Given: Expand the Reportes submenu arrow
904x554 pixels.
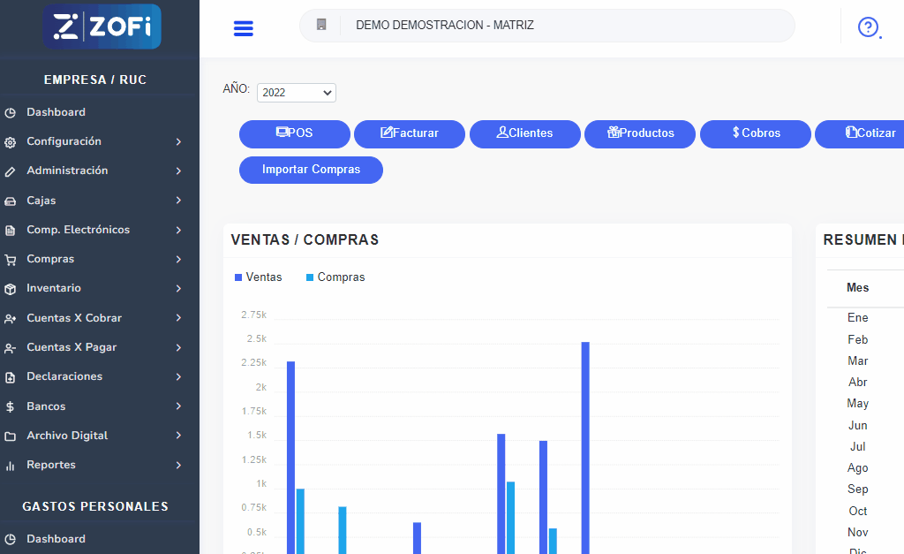Looking at the screenshot, I should click(x=178, y=465).
